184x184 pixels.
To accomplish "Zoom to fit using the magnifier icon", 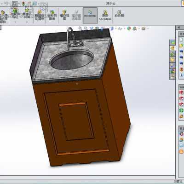I will (x=80, y=28).
